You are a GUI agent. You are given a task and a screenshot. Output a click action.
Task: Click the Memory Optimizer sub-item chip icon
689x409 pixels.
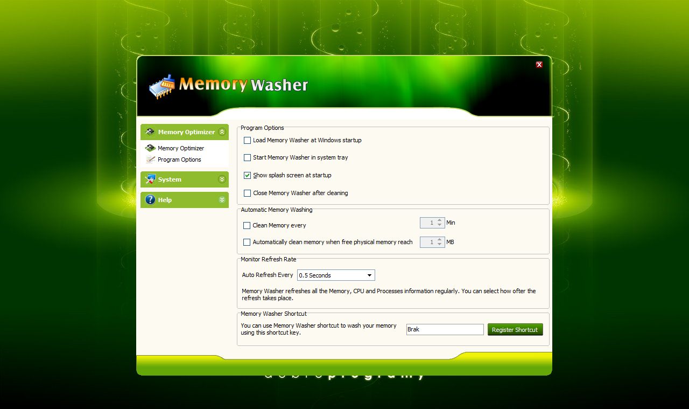click(x=150, y=148)
